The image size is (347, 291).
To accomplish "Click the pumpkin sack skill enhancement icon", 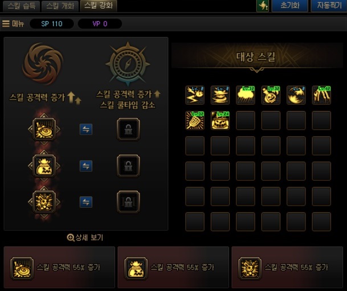I will coord(44,166).
